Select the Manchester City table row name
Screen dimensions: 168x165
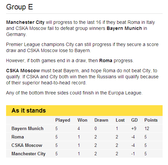coord(28,154)
